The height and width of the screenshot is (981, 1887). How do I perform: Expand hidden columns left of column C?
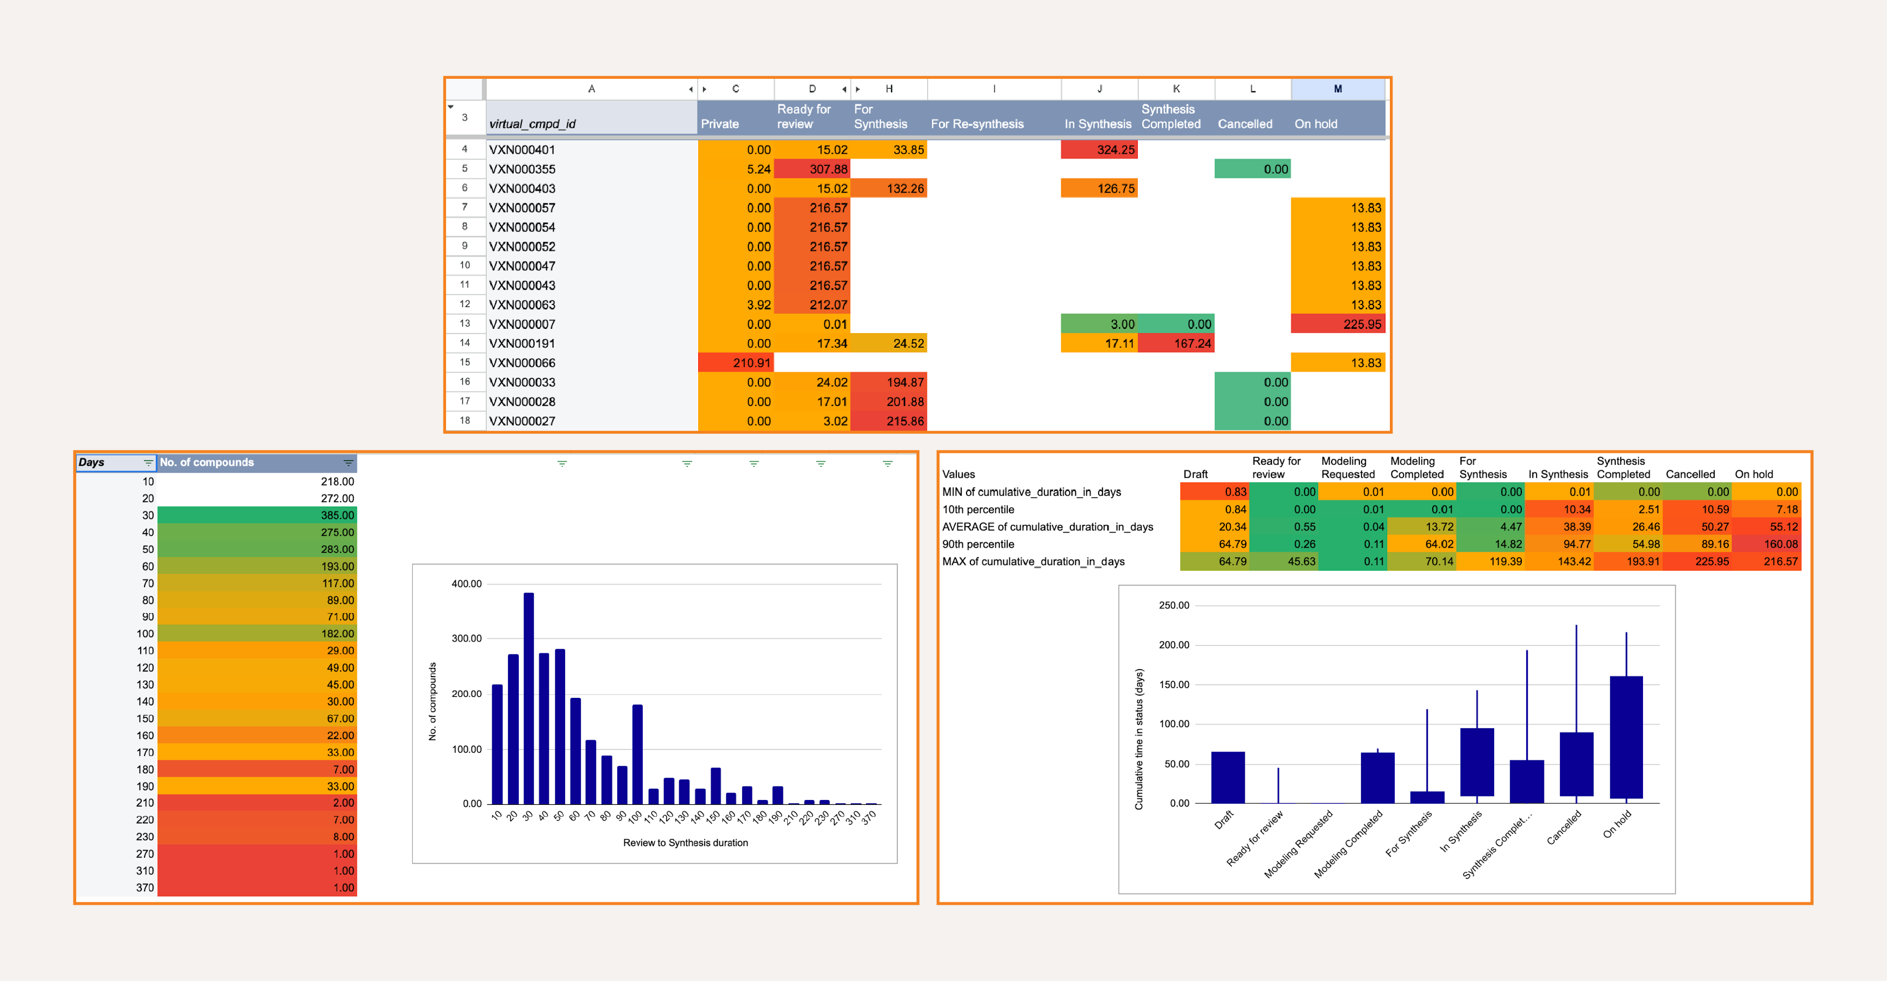click(x=705, y=89)
